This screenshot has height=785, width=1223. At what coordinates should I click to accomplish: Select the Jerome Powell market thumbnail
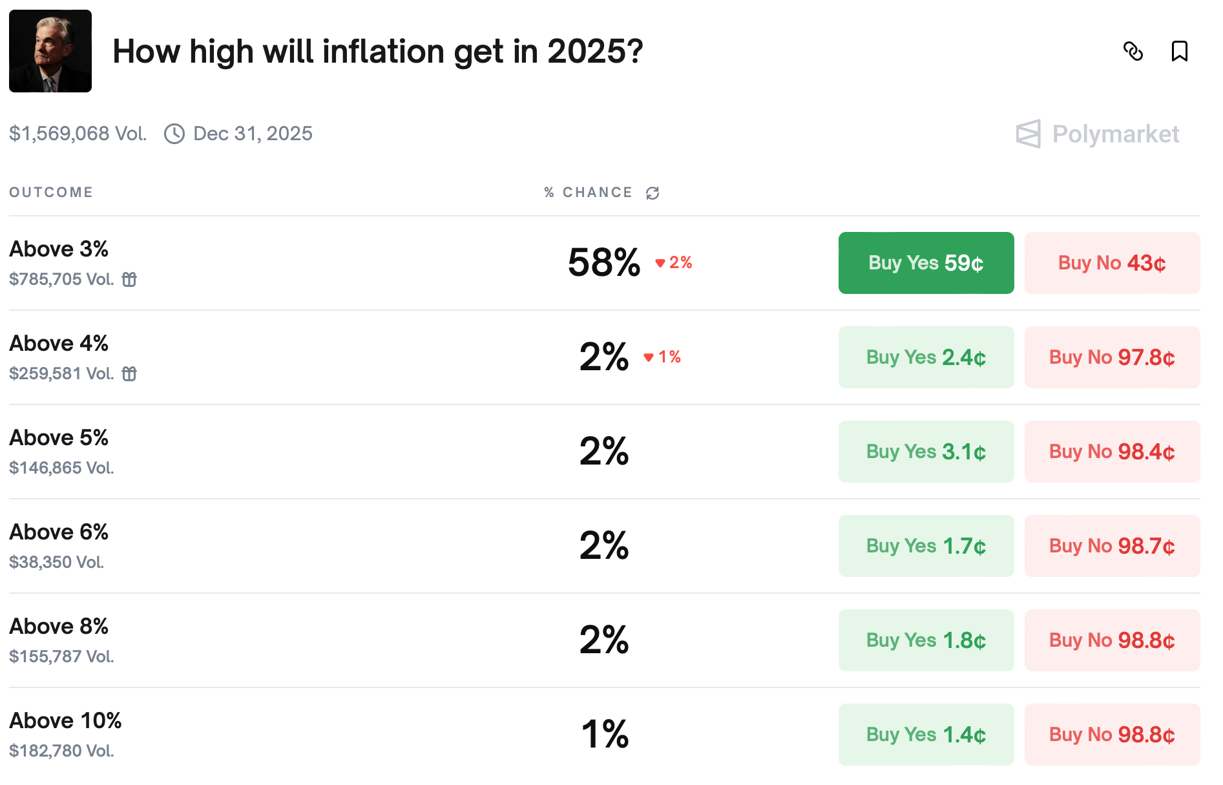[50, 51]
